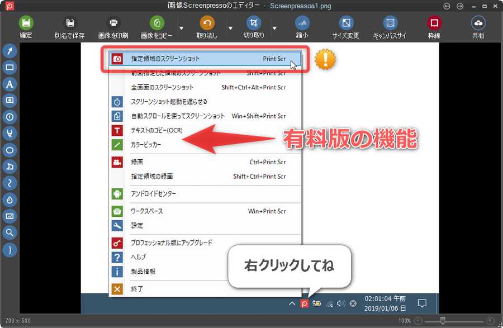Click the green 確定 save icon
This screenshot has height=328, width=503.
(x=26, y=23)
